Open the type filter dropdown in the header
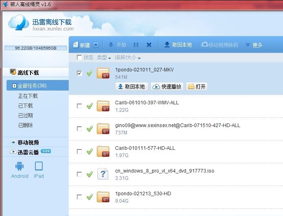This screenshot has width=283, height=216. click(104, 58)
